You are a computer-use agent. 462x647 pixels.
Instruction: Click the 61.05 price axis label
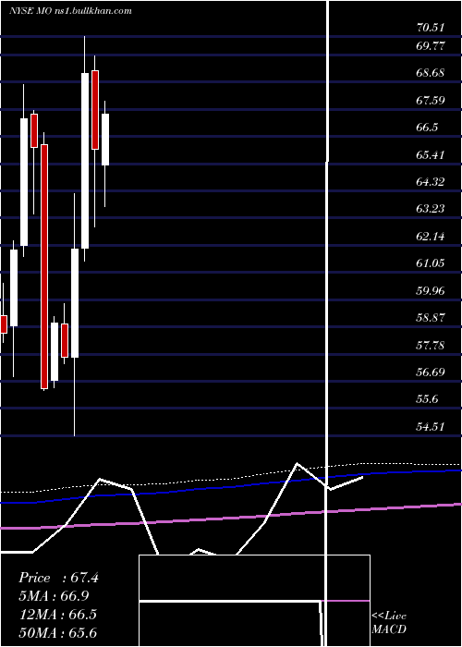click(x=431, y=263)
